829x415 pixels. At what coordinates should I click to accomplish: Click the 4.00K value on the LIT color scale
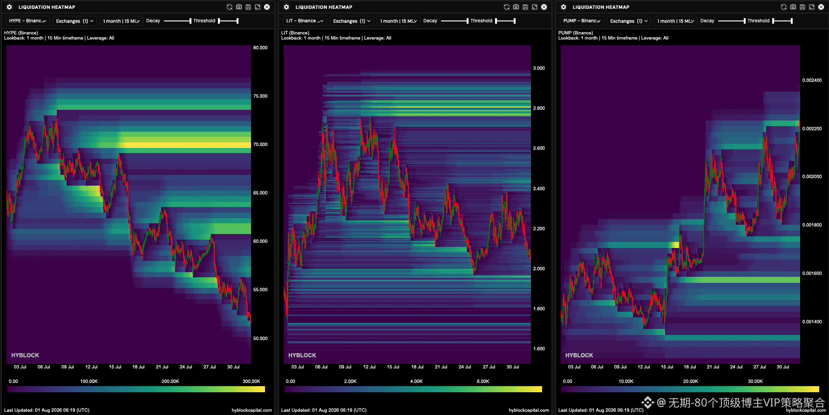[416, 382]
